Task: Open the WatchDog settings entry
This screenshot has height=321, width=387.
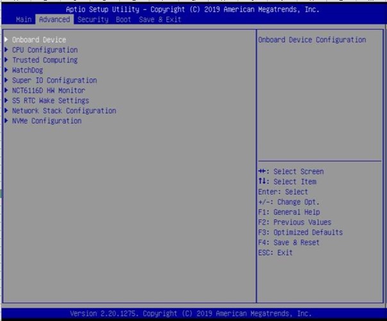Action: click(28, 70)
